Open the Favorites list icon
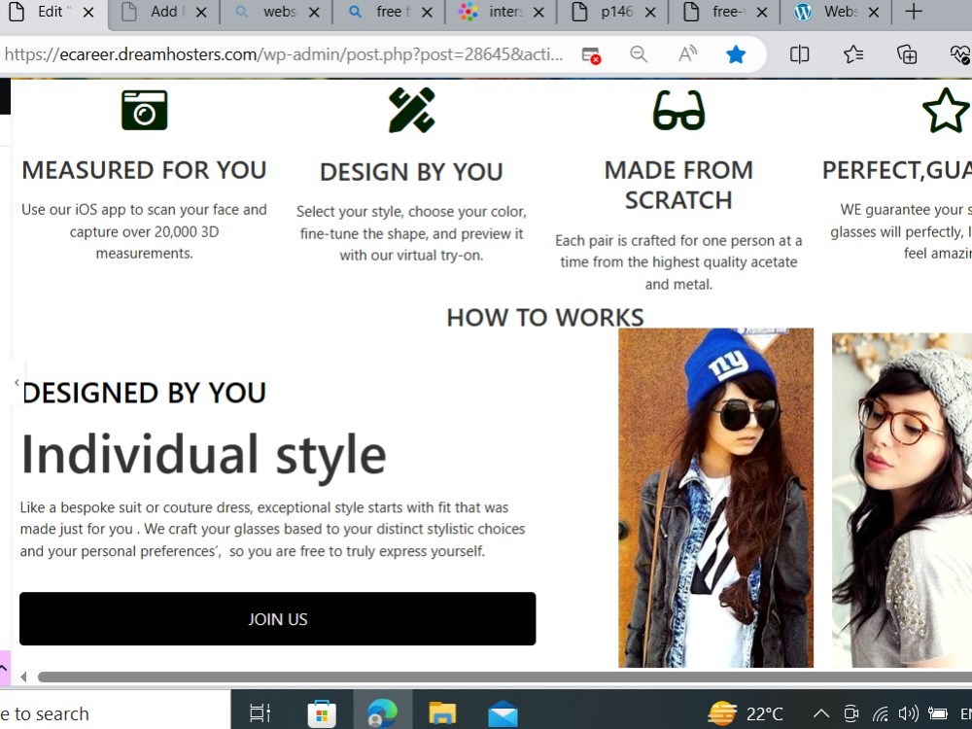The height and width of the screenshot is (729, 972). (x=853, y=54)
